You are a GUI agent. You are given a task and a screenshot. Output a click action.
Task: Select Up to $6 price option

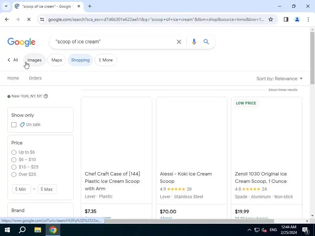(14, 152)
